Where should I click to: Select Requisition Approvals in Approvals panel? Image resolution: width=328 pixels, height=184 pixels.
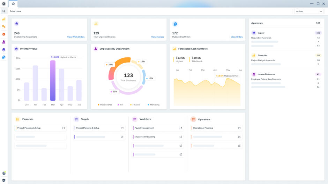pyautogui.click(x=261, y=38)
